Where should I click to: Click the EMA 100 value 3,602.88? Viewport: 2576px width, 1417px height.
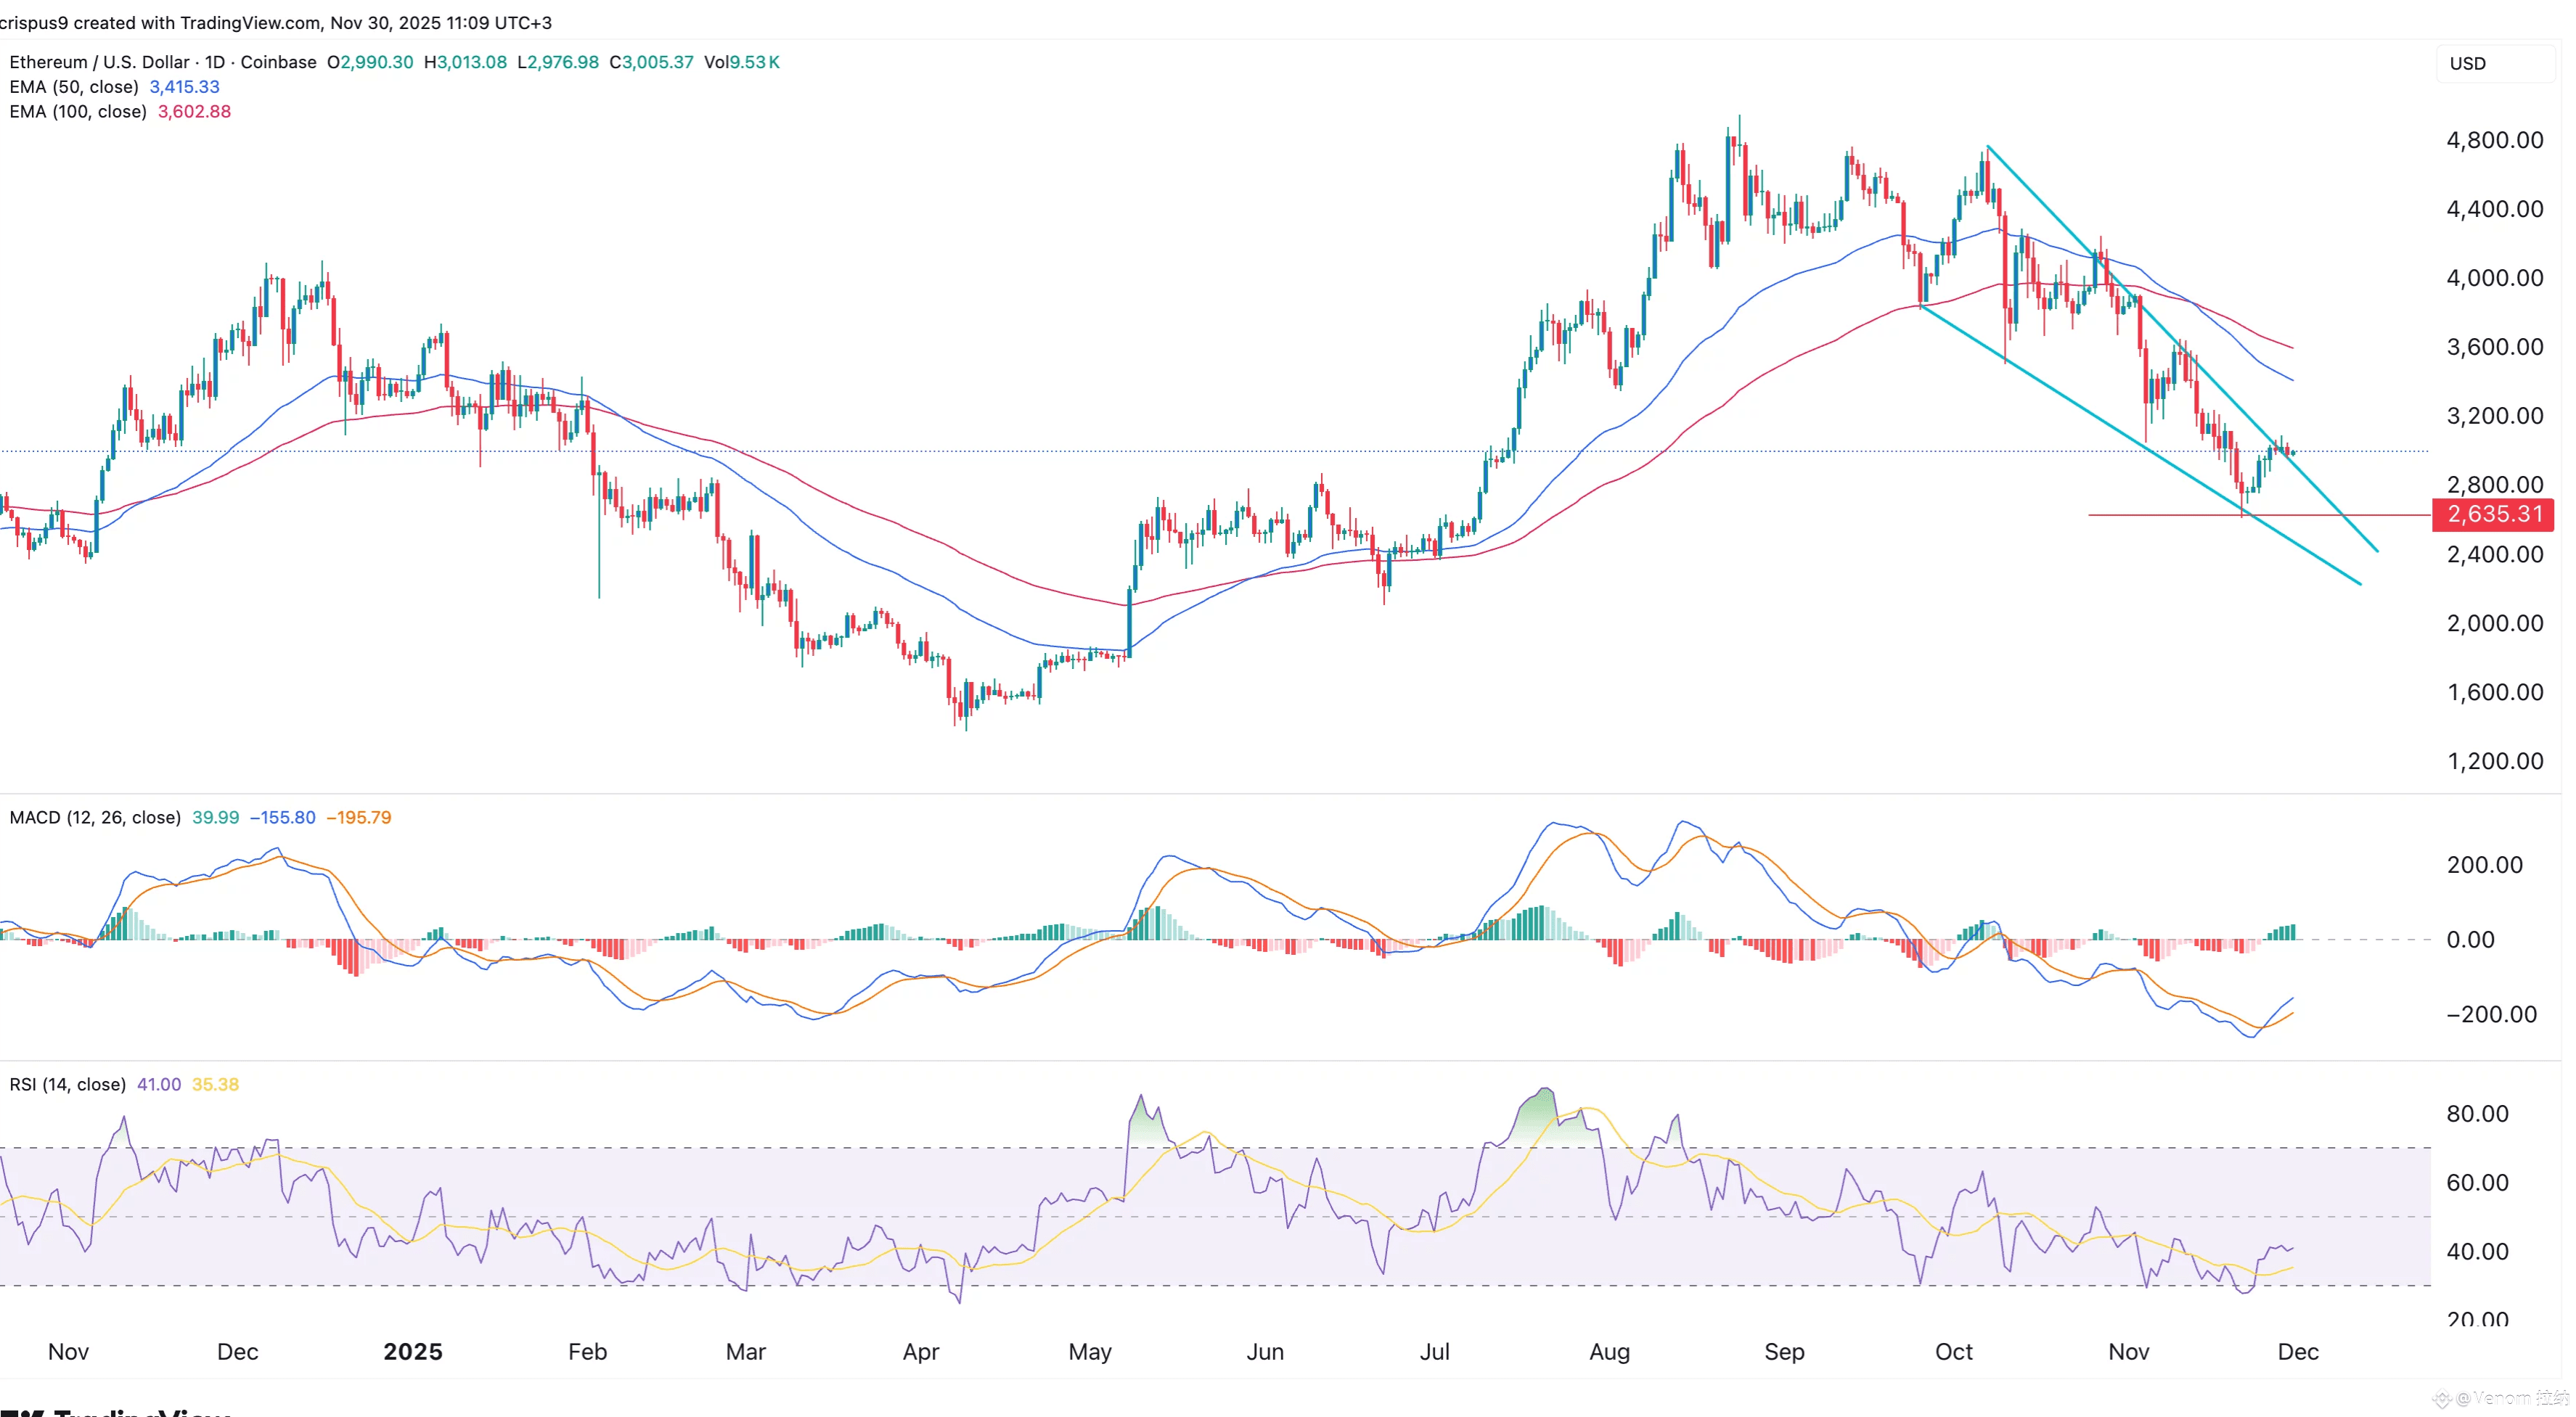point(194,112)
